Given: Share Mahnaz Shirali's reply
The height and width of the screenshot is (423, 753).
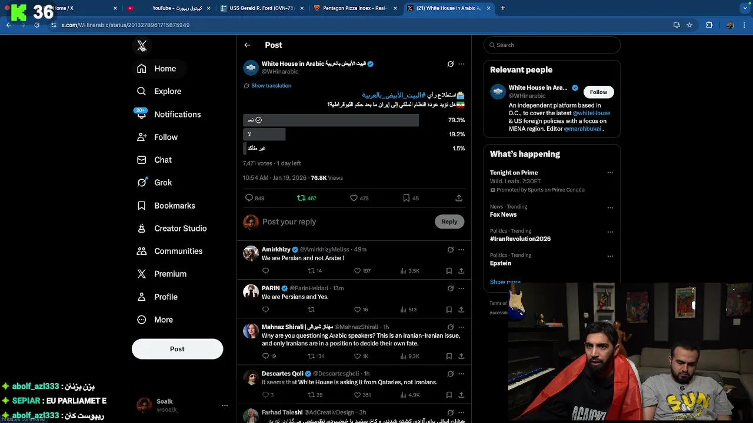Looking at the screenshot, I should 461,356.
